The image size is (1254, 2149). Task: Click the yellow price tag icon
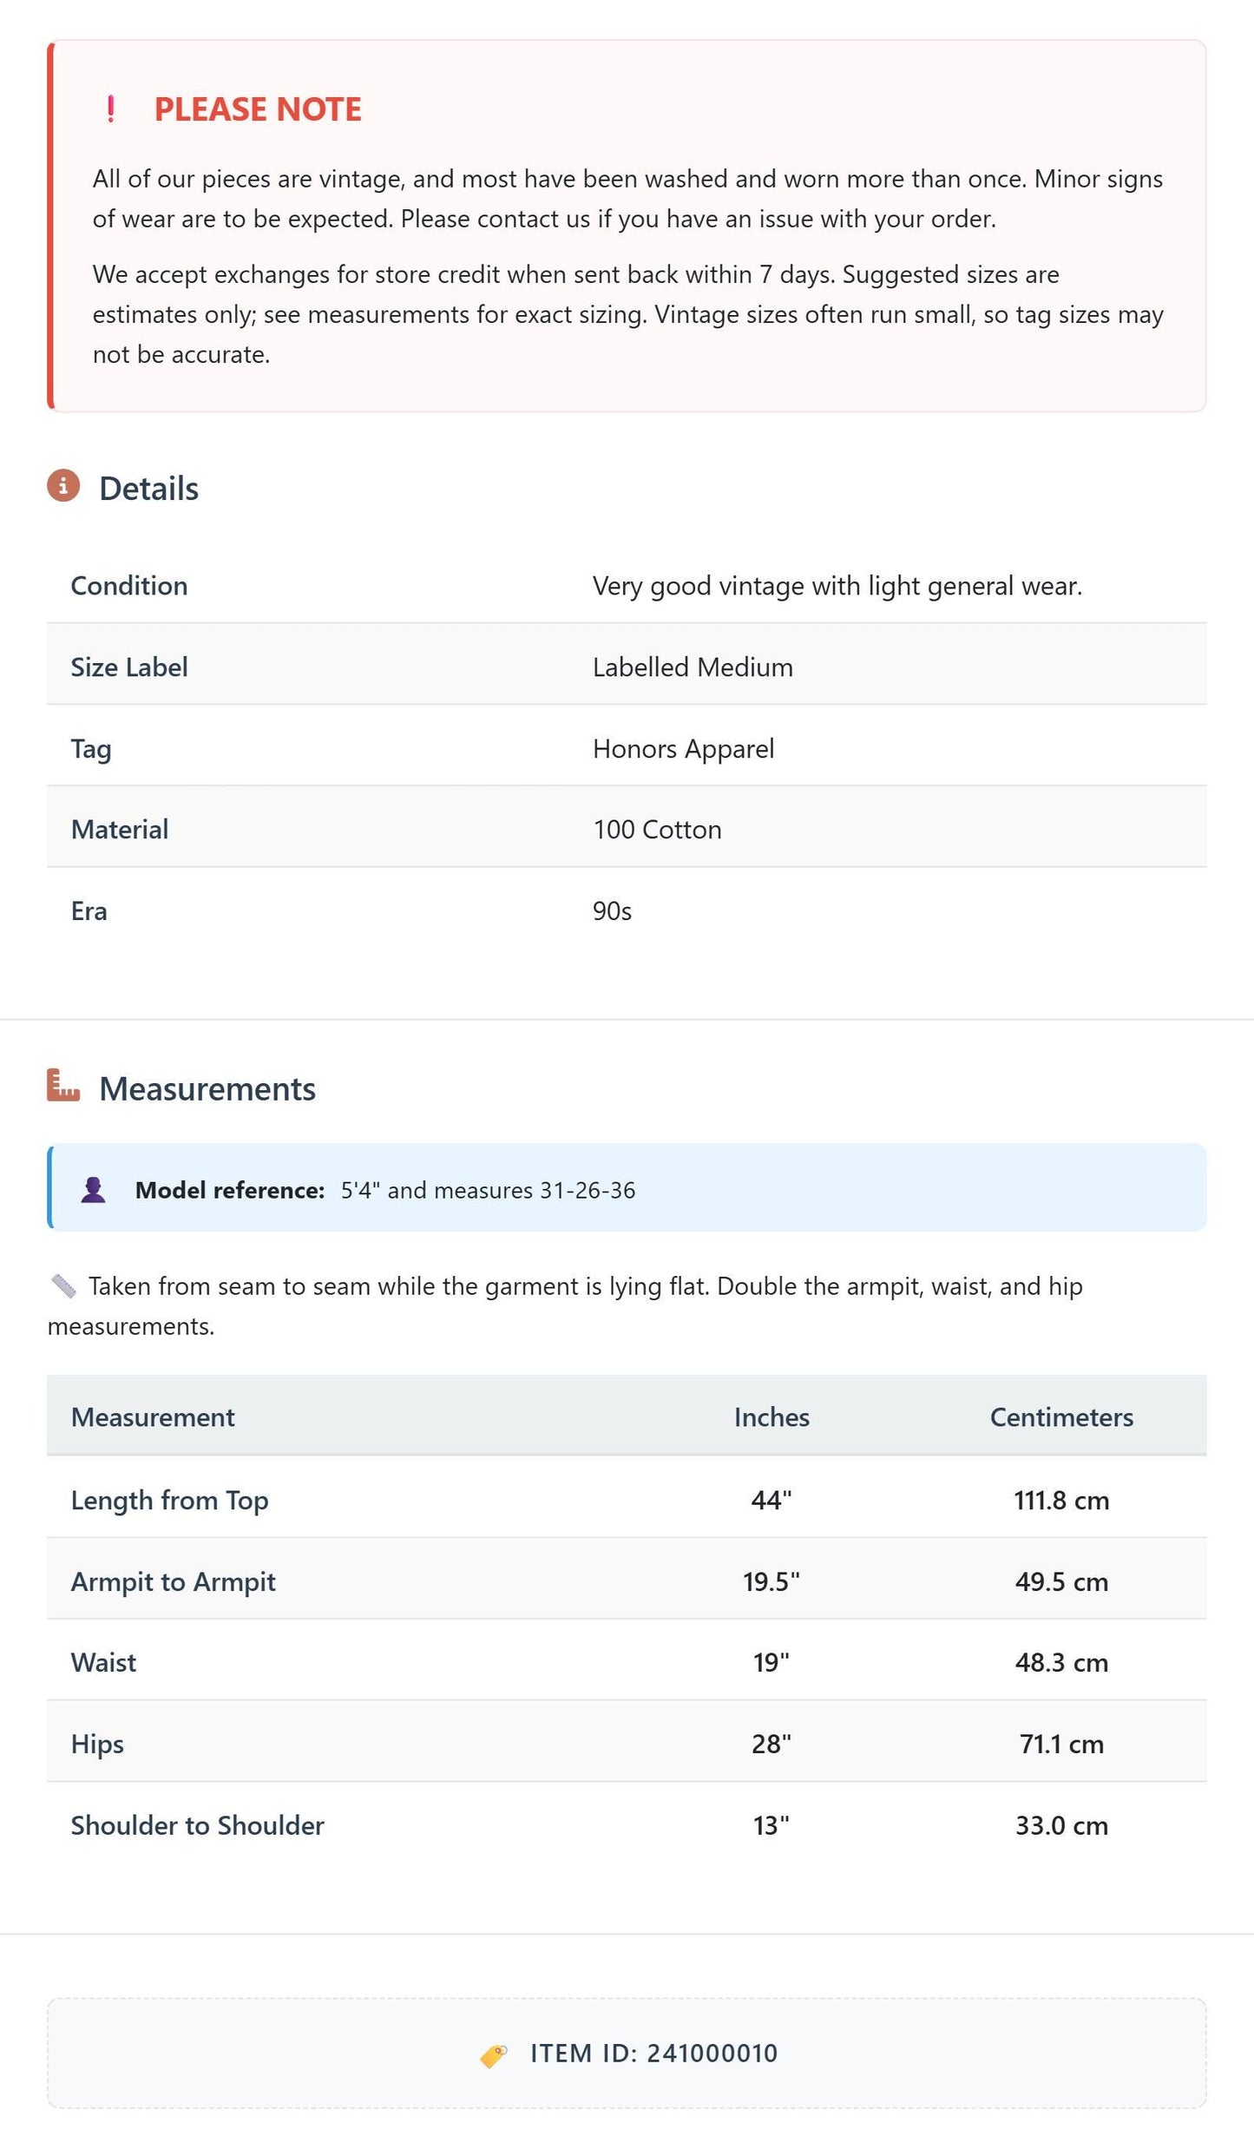coord(494,2055)
